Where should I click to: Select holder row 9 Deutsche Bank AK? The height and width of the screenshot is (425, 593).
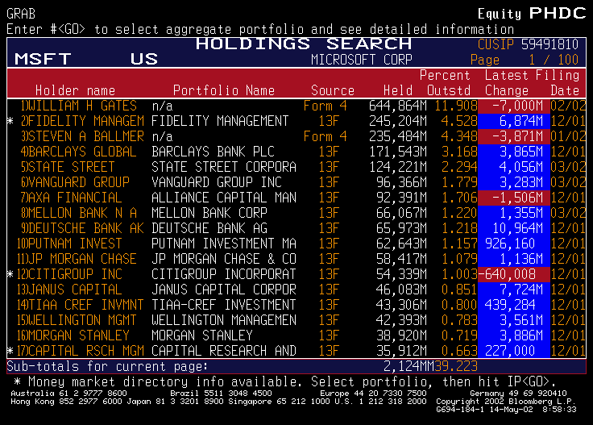[x=296, y=228]
